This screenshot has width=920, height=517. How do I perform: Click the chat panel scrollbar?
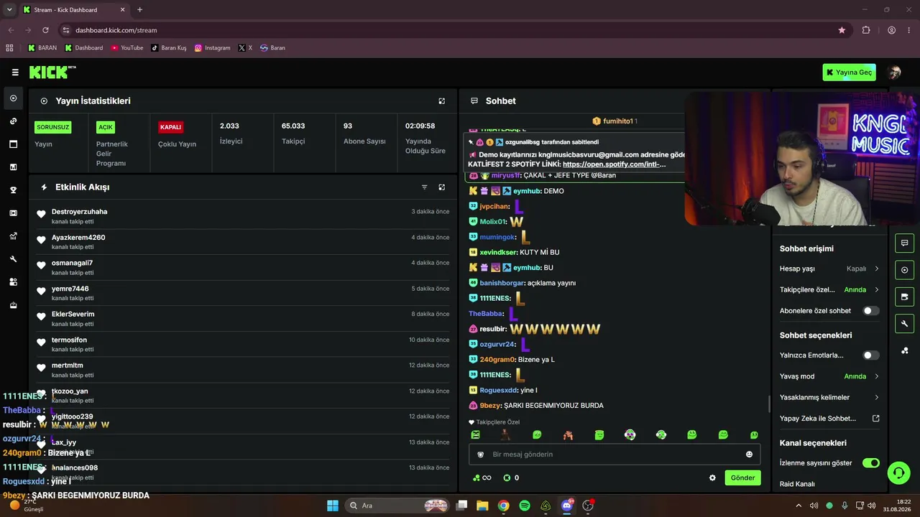[768, 404]
